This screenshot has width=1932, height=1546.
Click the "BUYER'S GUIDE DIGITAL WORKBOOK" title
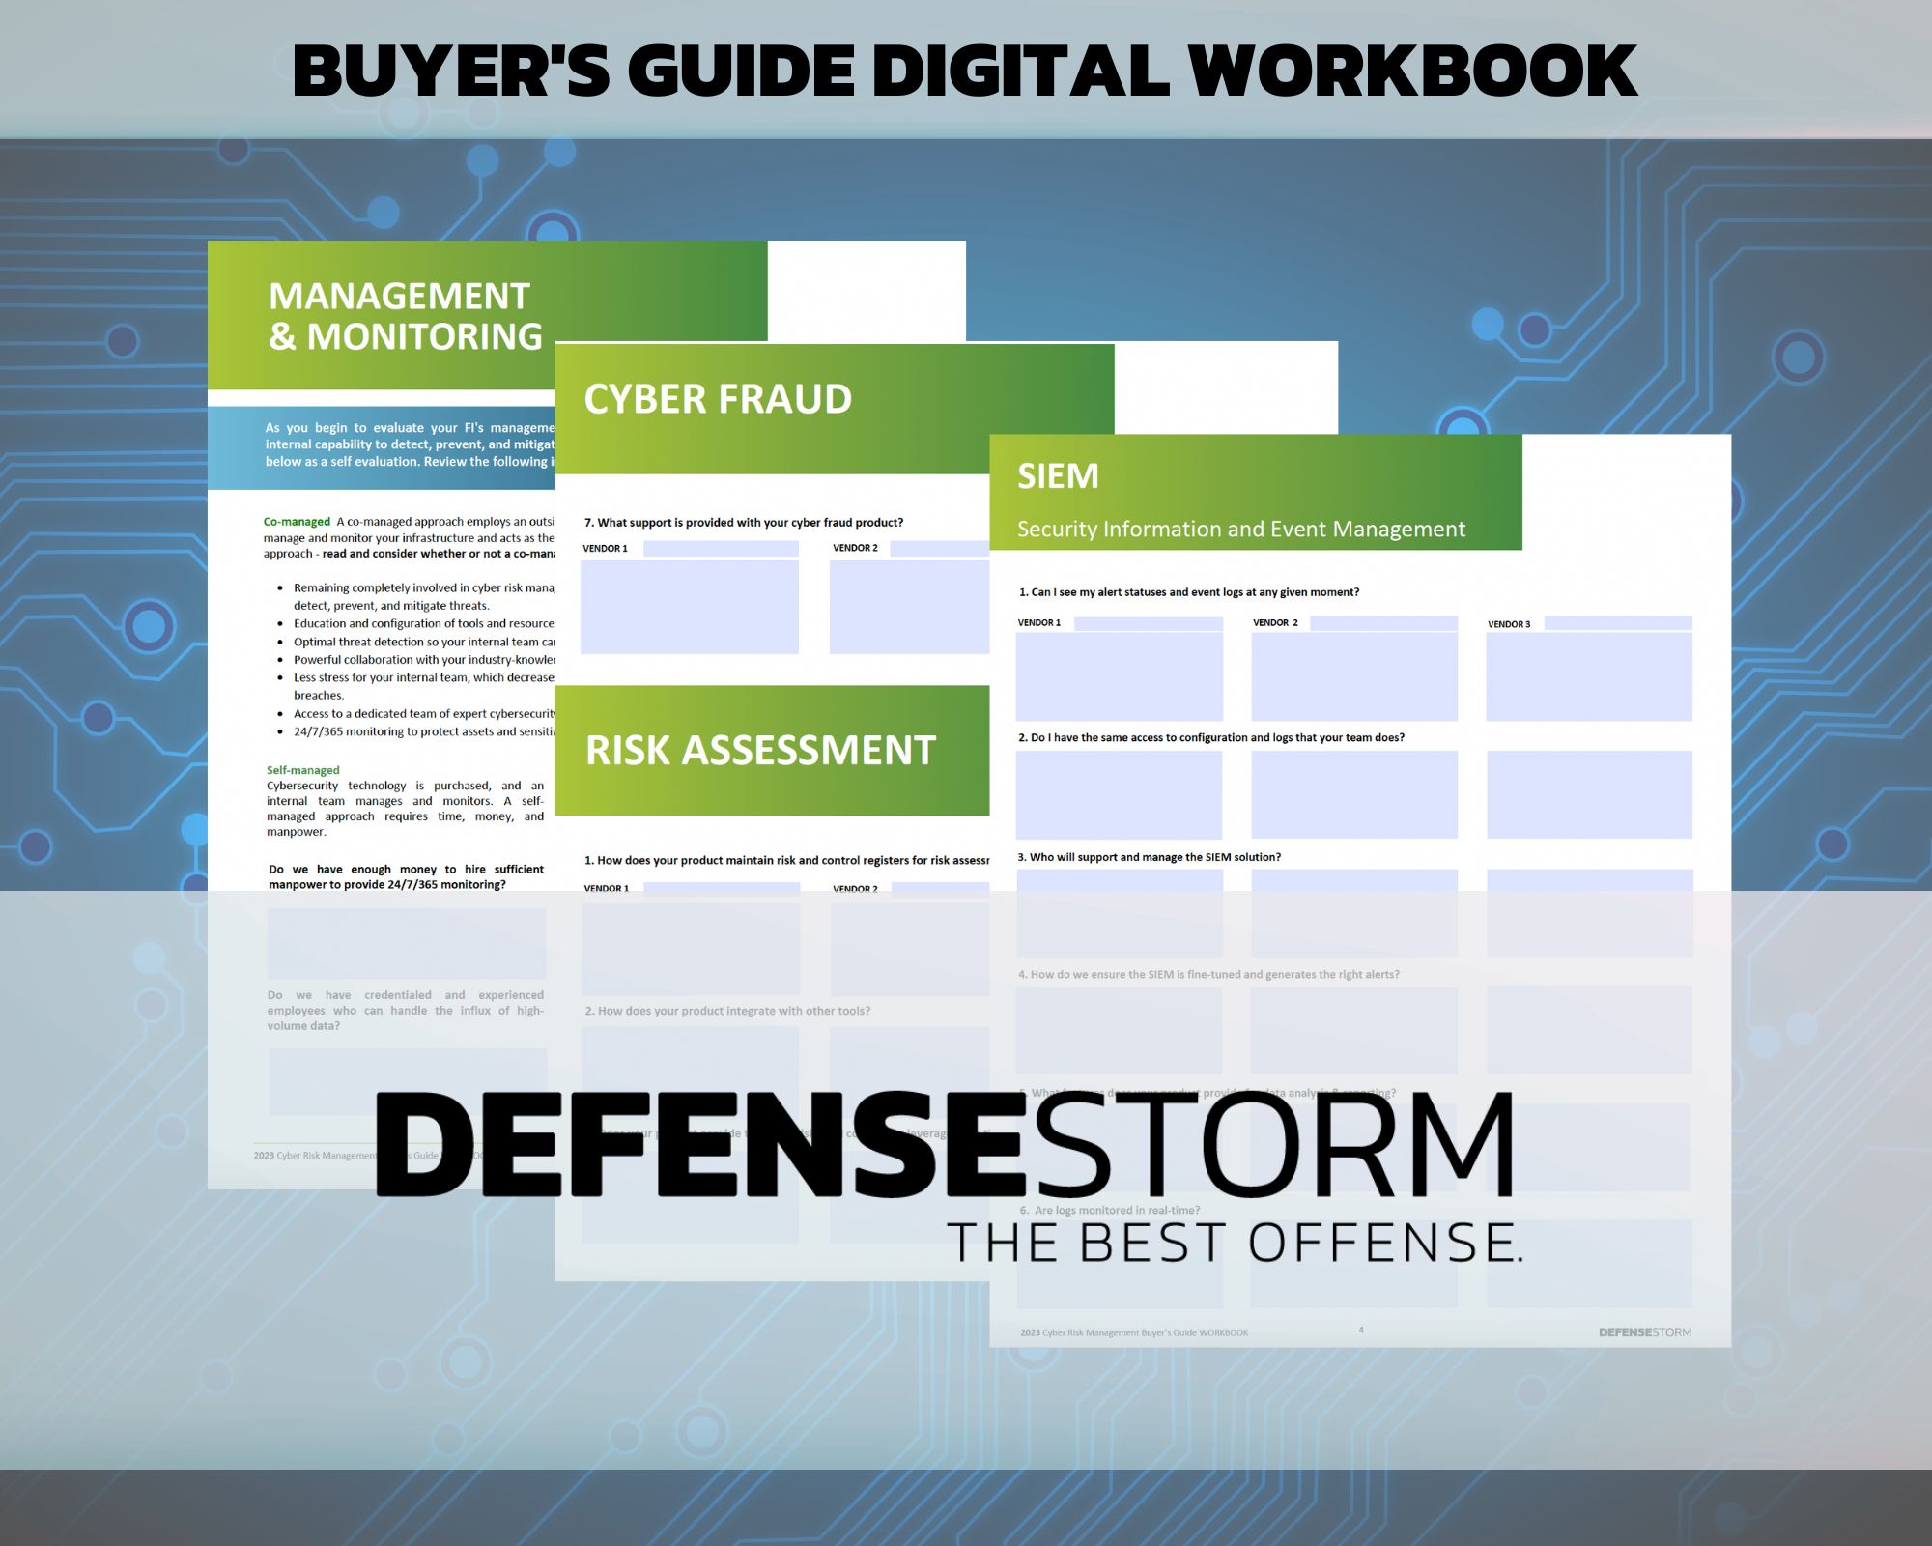pyautogui.click(x=965, y=72)
